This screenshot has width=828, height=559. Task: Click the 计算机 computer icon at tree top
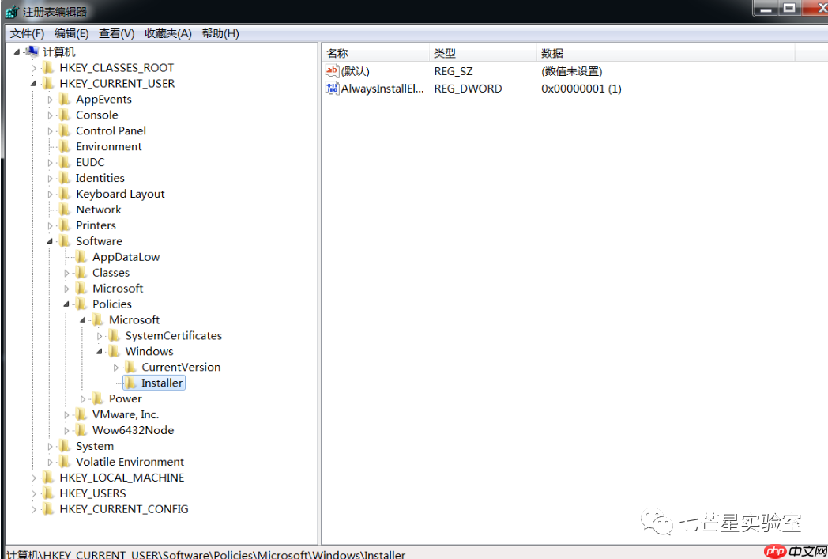click(33, 51)
